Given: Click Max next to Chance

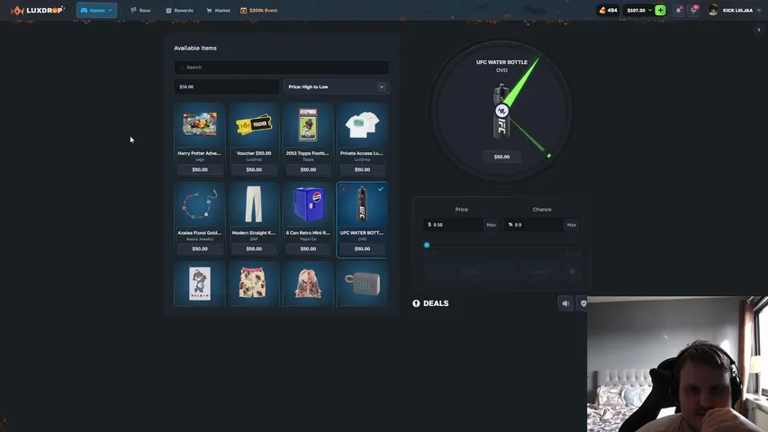Looking at the screenshot, I should click(572, 225).
